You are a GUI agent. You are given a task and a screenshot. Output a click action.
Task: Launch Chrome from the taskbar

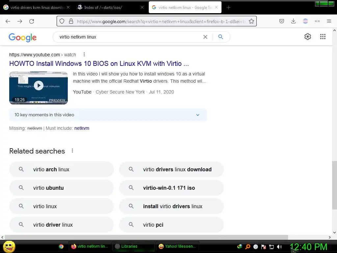tap(61, 246)
